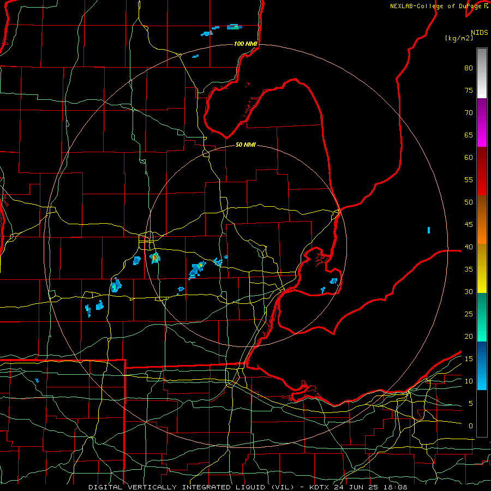Click the DIGITAL VERTICALLY INTEGRATED LIQUID title text
The height and width of the screenshot is (491, 491).
(x=191, y=487)
